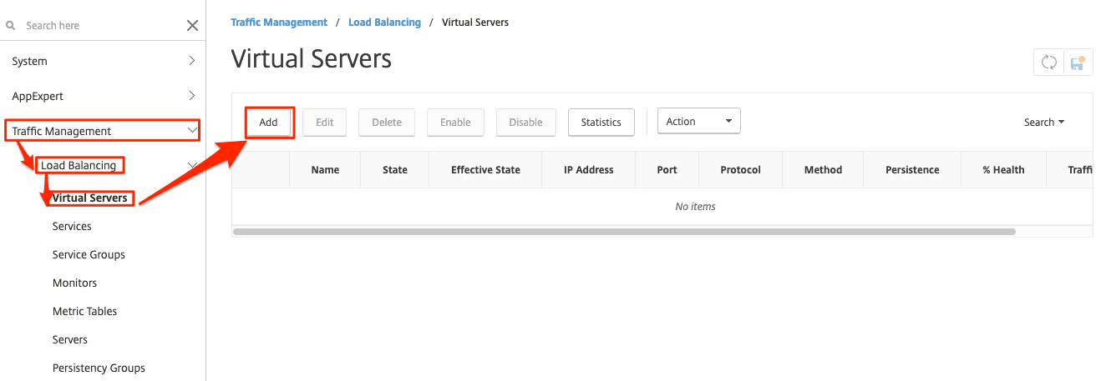This screenshot has height=381, width=1106.
Task: Open the Search dropdown in toolbar
Action: [x=1044, y=122]
